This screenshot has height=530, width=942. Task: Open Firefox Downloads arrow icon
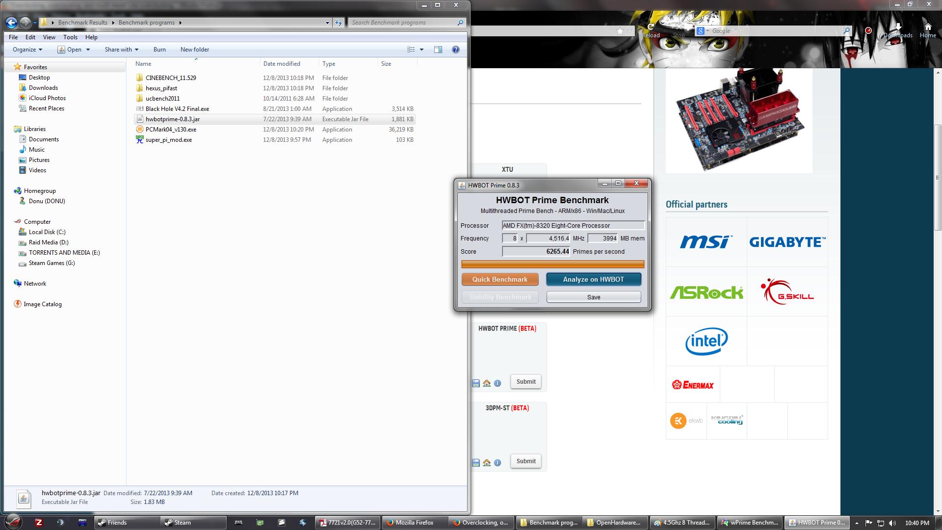pyautogui.click(x=898, y=30)
